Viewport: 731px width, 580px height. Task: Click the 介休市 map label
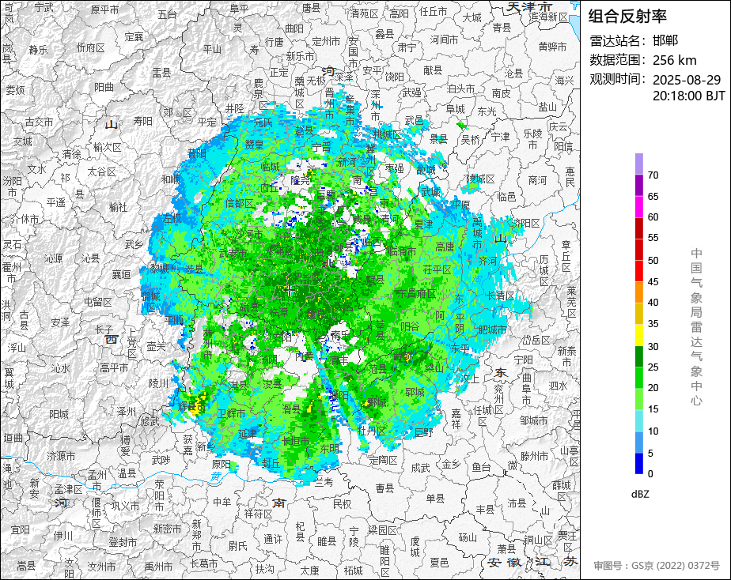click(25, 218)
